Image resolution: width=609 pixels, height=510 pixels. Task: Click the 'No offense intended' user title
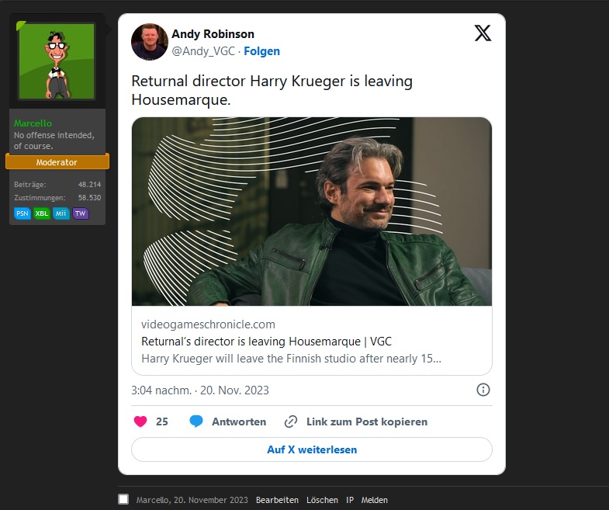coord(54,141)
